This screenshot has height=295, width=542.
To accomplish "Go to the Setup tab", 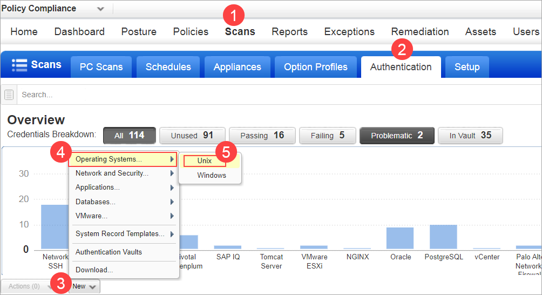I will (x=467, y=67).
